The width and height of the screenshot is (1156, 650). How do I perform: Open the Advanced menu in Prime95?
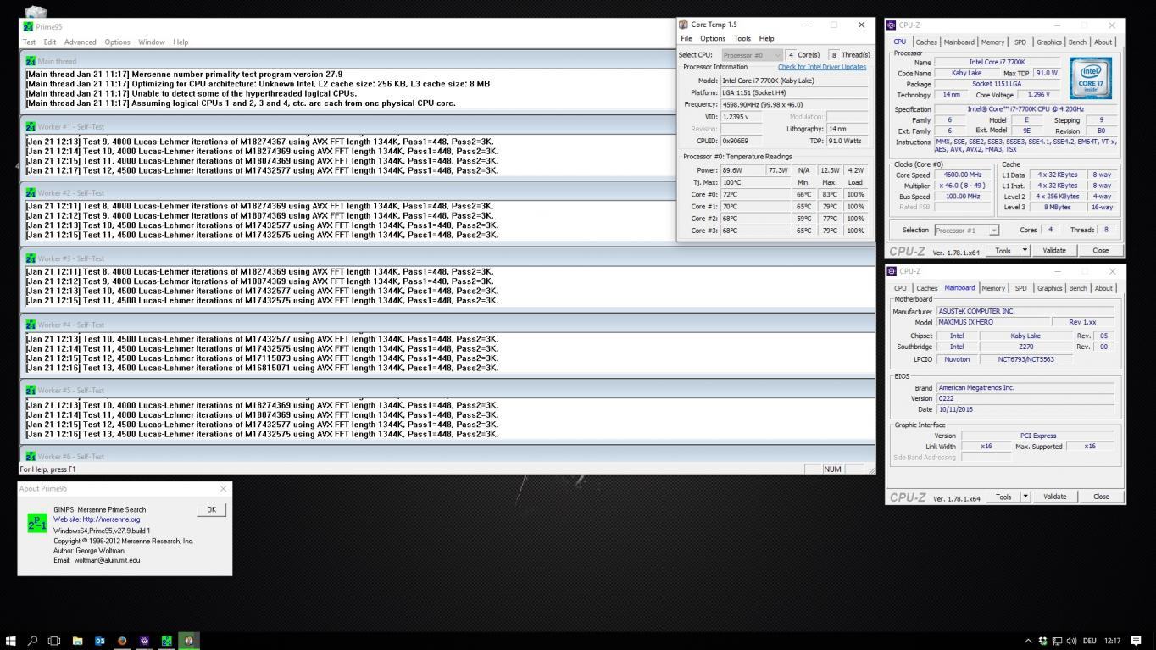[81, 42]
